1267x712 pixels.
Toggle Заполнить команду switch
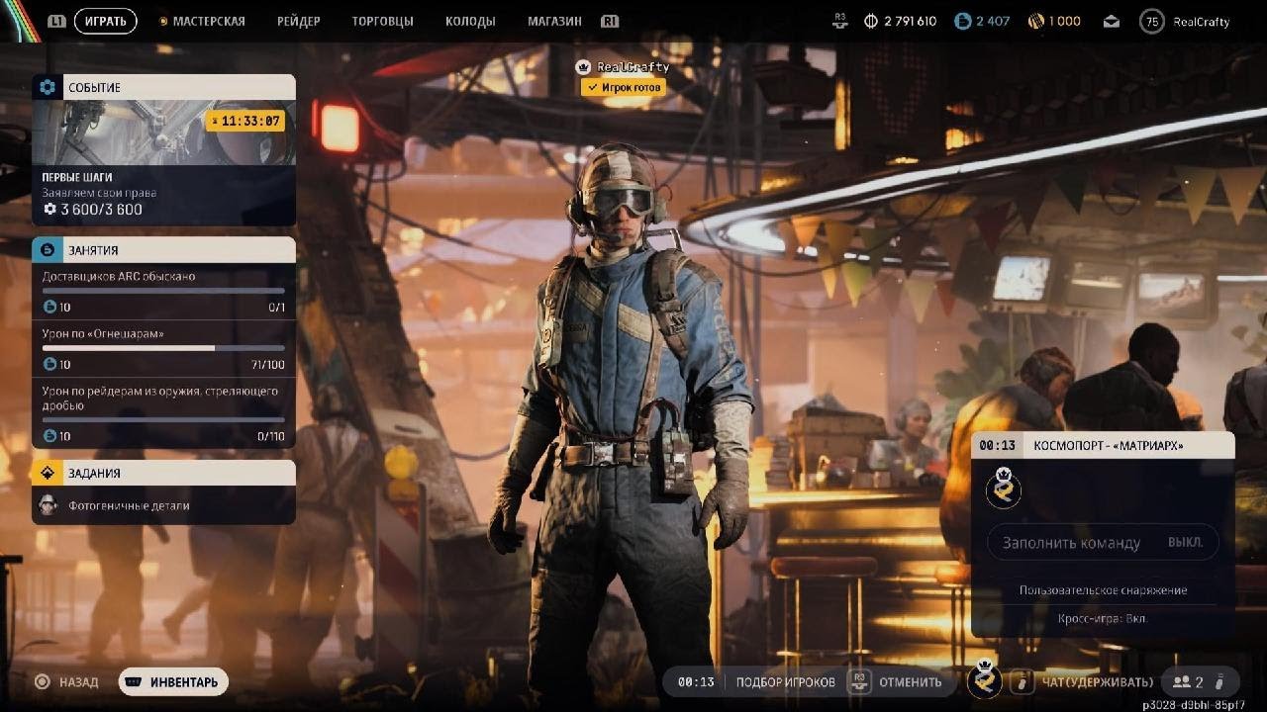(1103, 542)
